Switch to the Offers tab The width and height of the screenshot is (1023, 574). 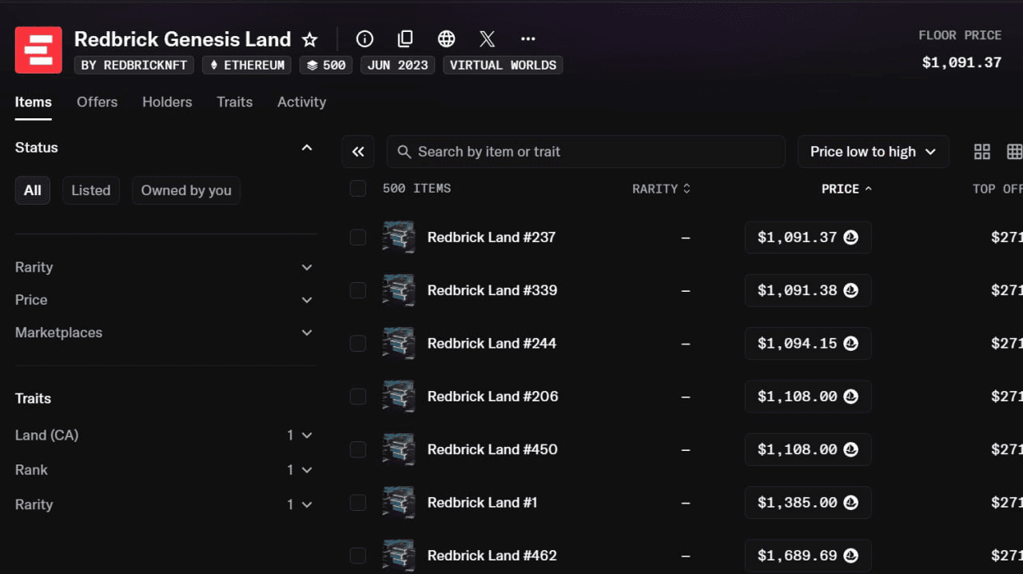coord(97,102)
